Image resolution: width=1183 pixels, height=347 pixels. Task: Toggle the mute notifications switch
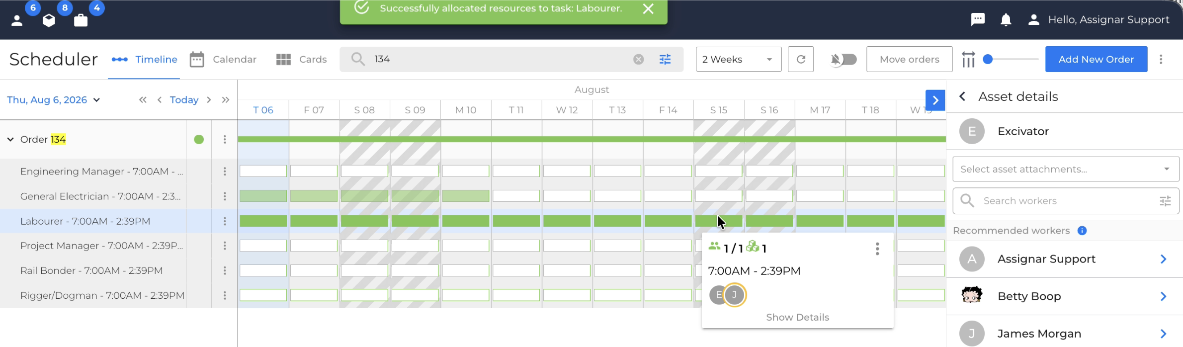click(x=844, y=59)
